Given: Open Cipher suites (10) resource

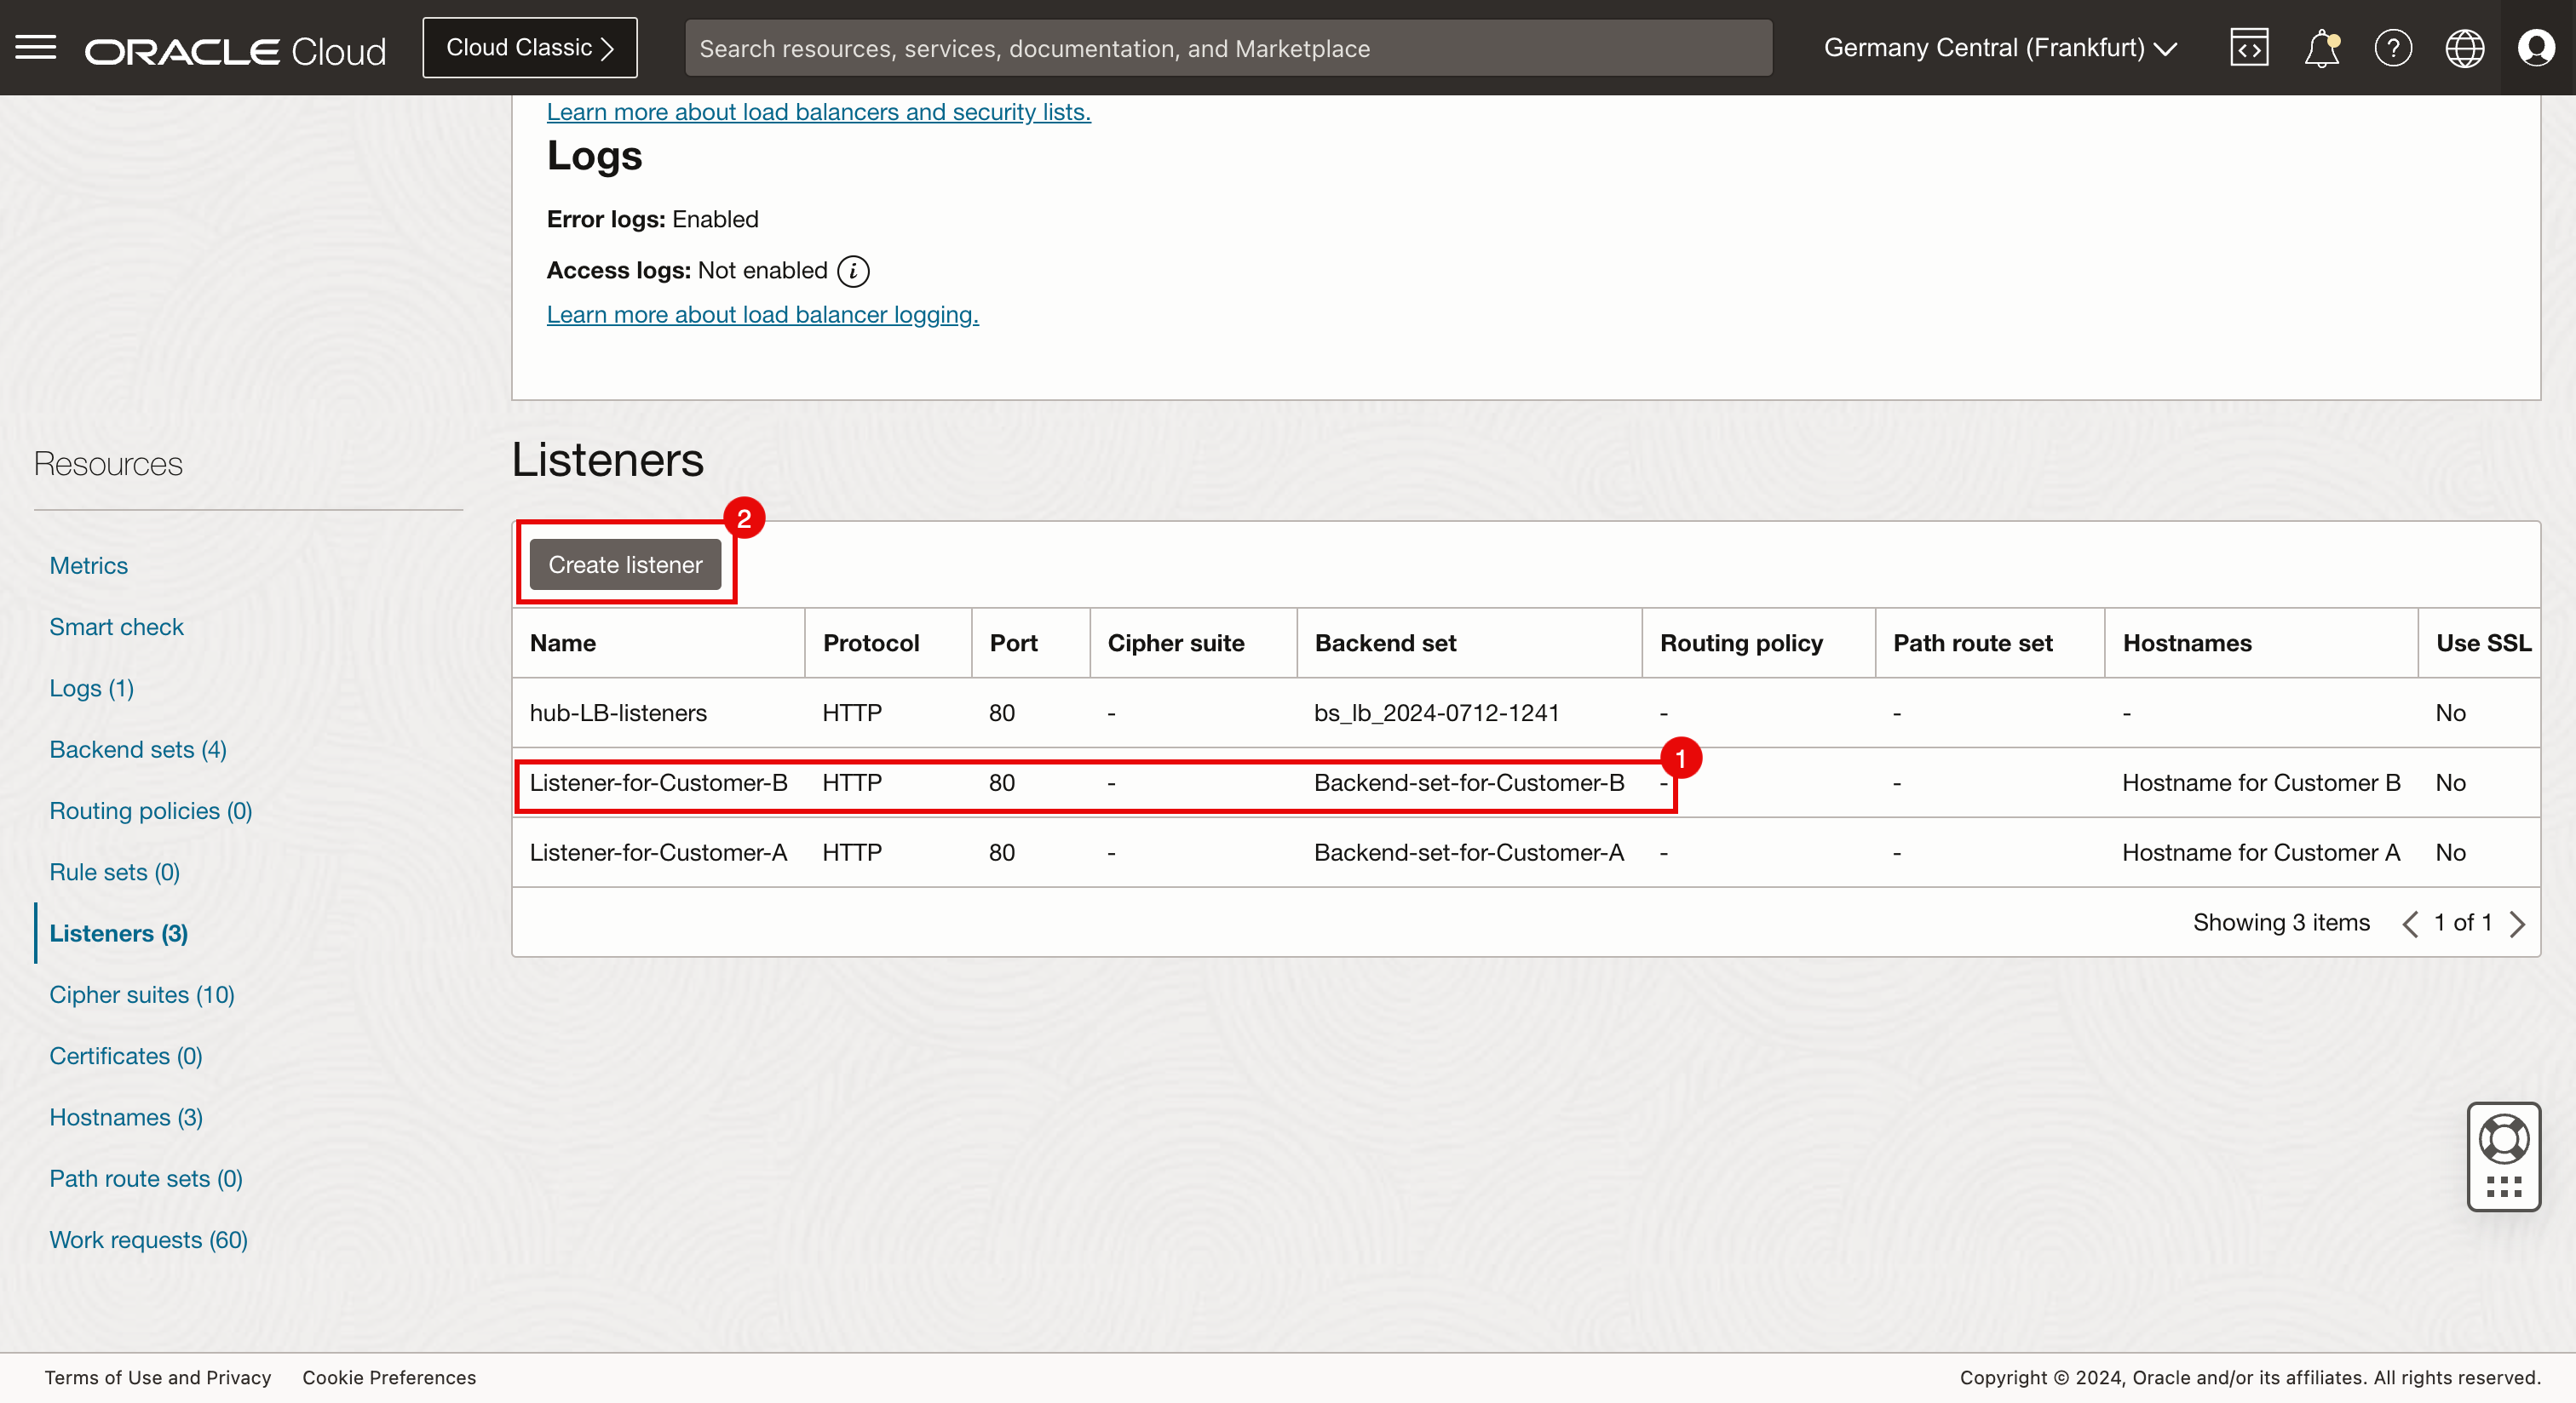Looking at the screenshot, I should click(142, 994).
